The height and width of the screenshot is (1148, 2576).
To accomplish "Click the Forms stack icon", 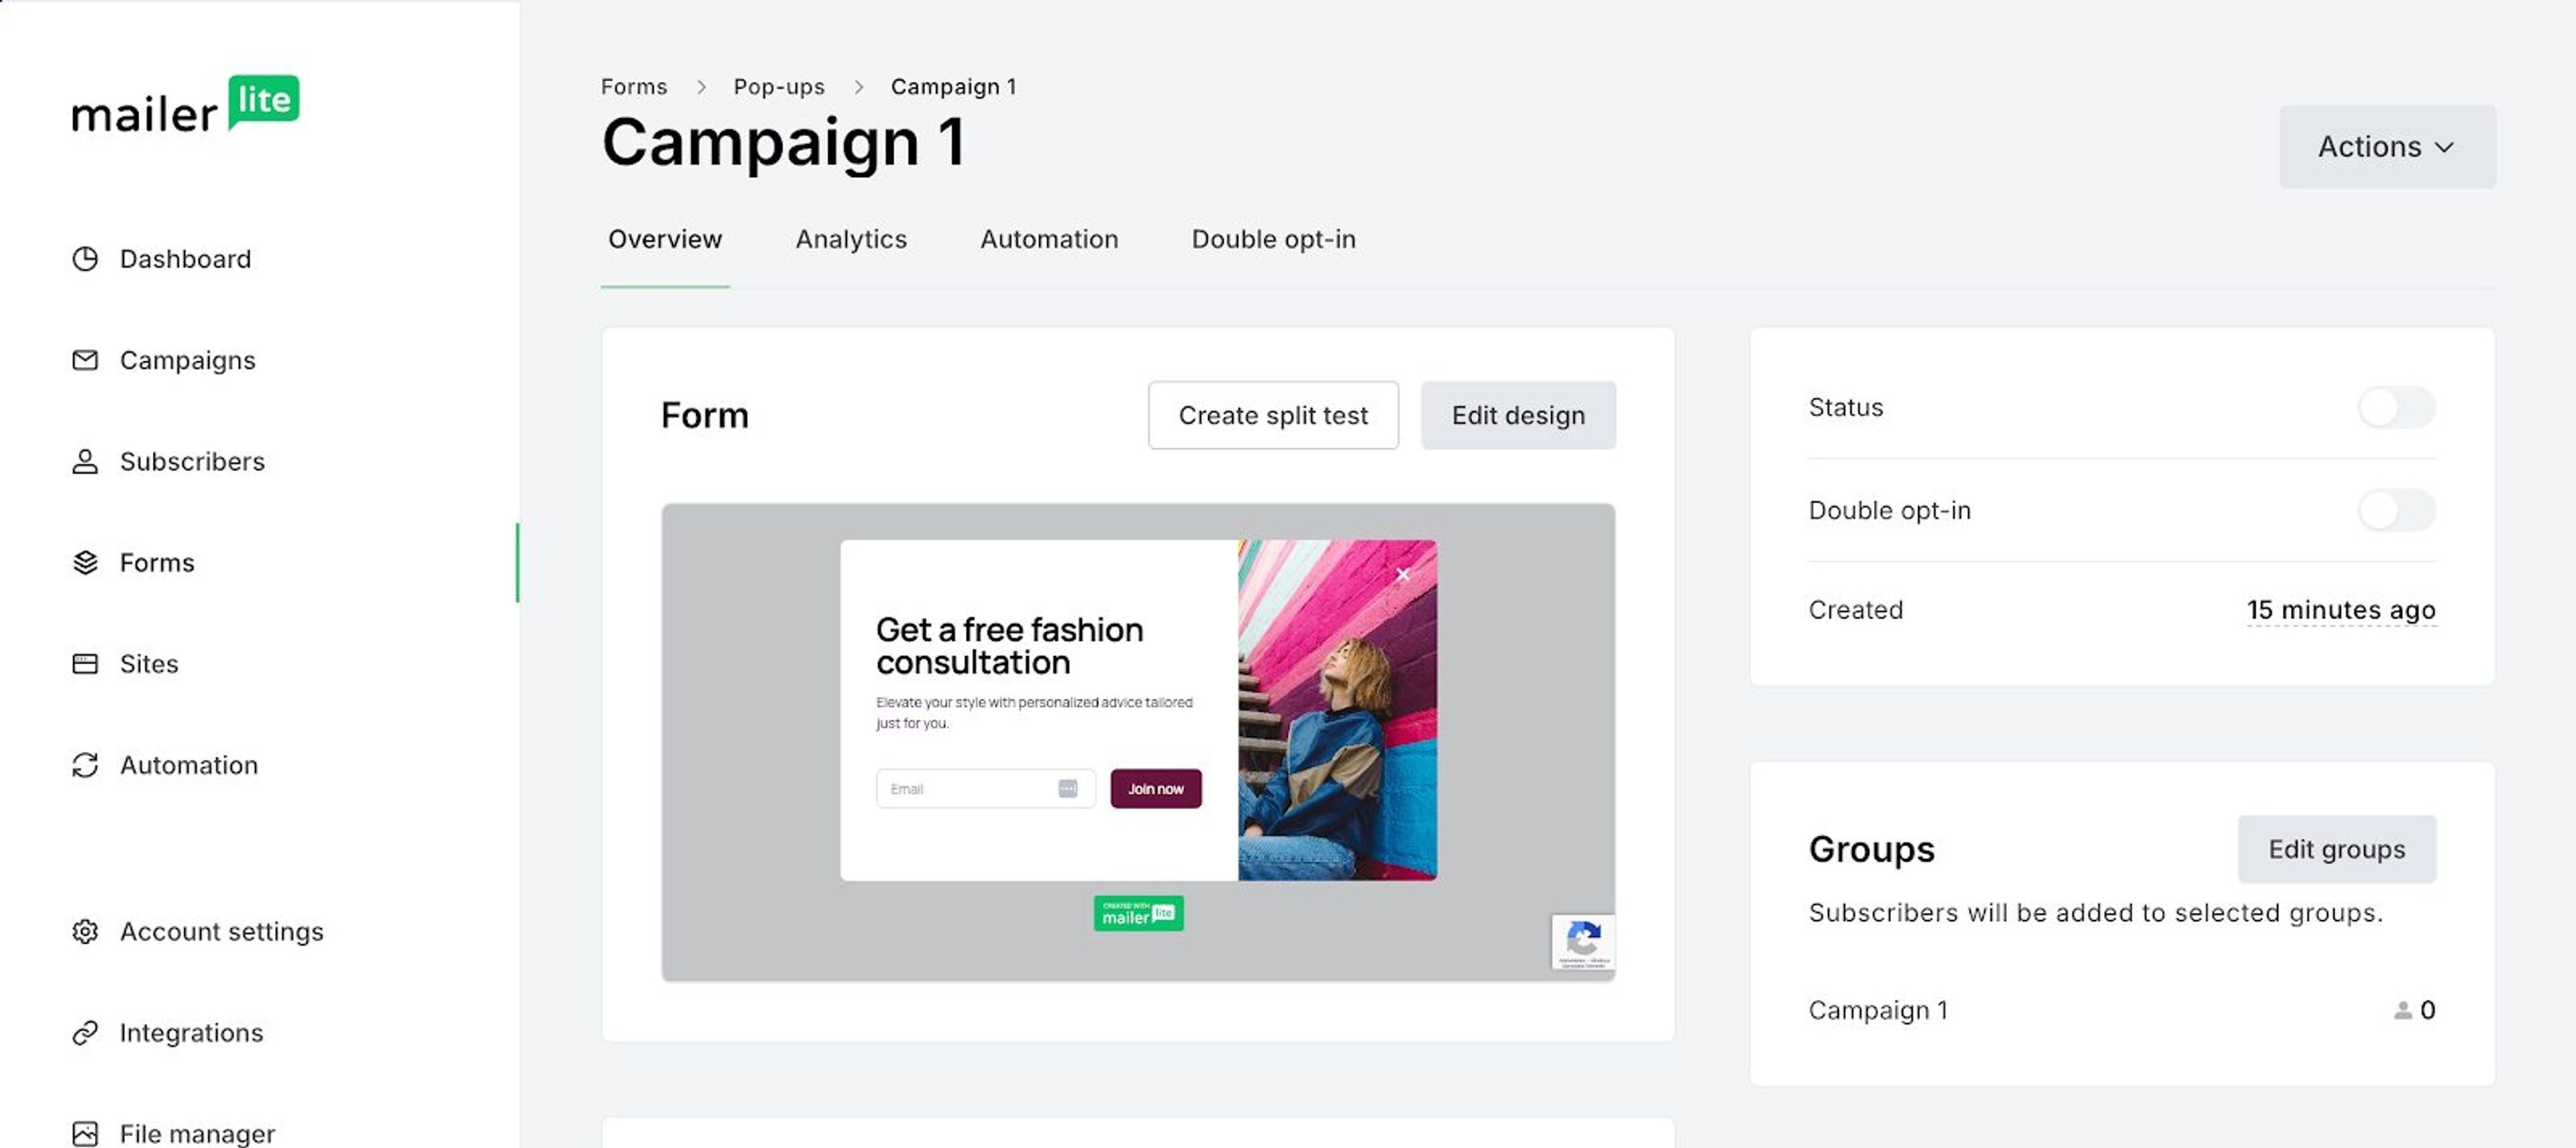I will click(86, 562).
